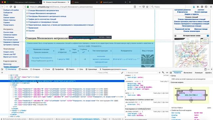The width and height of the screenshot is (213, 120).
Task: Collapse the thead node
Action: 10,85
